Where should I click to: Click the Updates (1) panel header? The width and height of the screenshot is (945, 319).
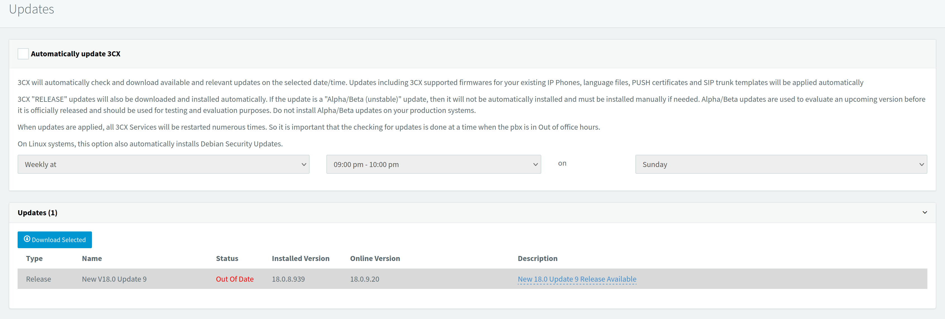point(37,213)
